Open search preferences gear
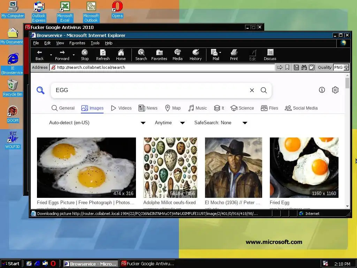Viewport: 357px width, 268px height. pos(335,90)
